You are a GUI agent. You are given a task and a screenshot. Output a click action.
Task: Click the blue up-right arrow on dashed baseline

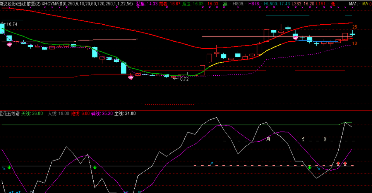point(211,163)
